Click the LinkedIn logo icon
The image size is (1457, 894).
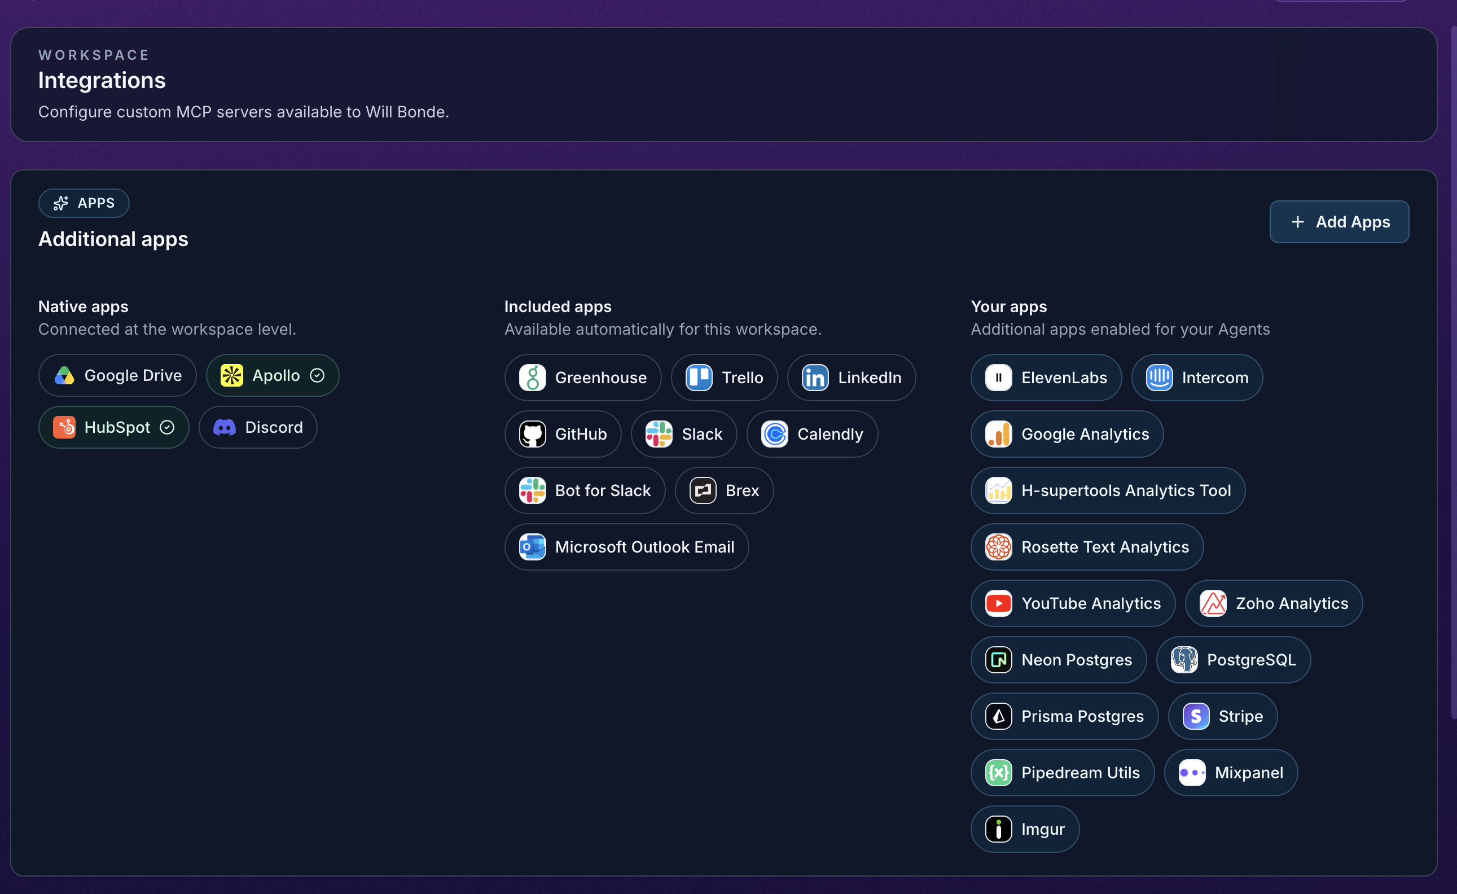(x=815, y=377)
